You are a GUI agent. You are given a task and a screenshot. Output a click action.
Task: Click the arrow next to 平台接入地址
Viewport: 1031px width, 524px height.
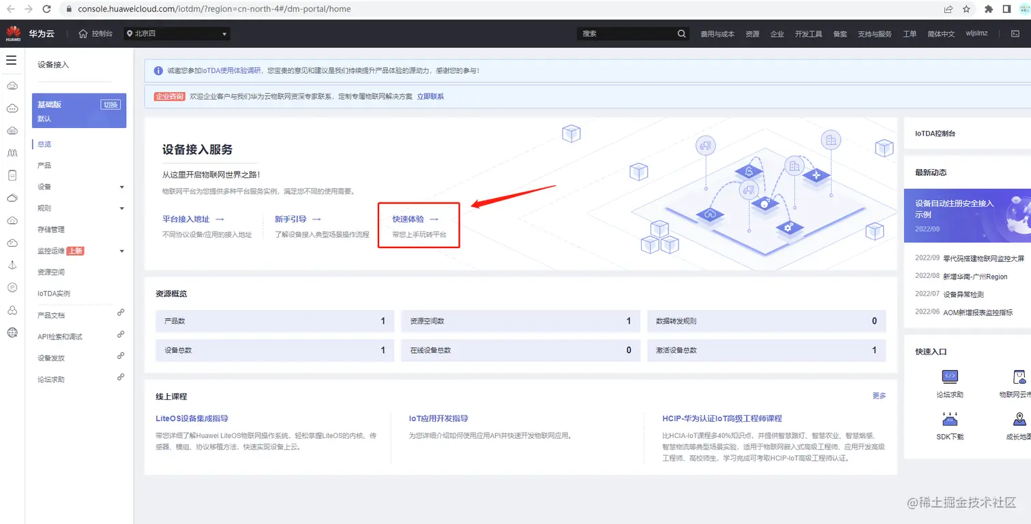[220, 219]
